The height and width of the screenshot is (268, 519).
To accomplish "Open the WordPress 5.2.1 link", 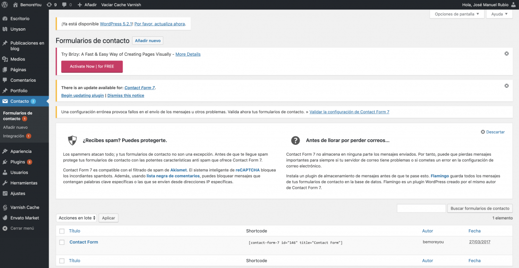I will [x=116, y=24].
